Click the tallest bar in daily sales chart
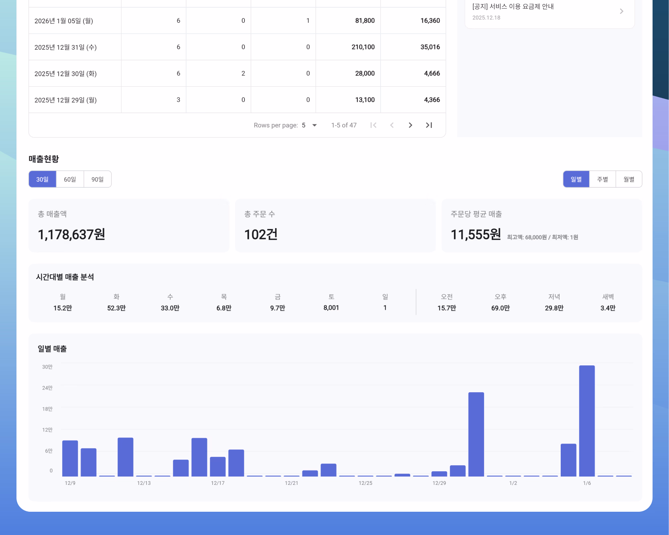 coord(587,420)
